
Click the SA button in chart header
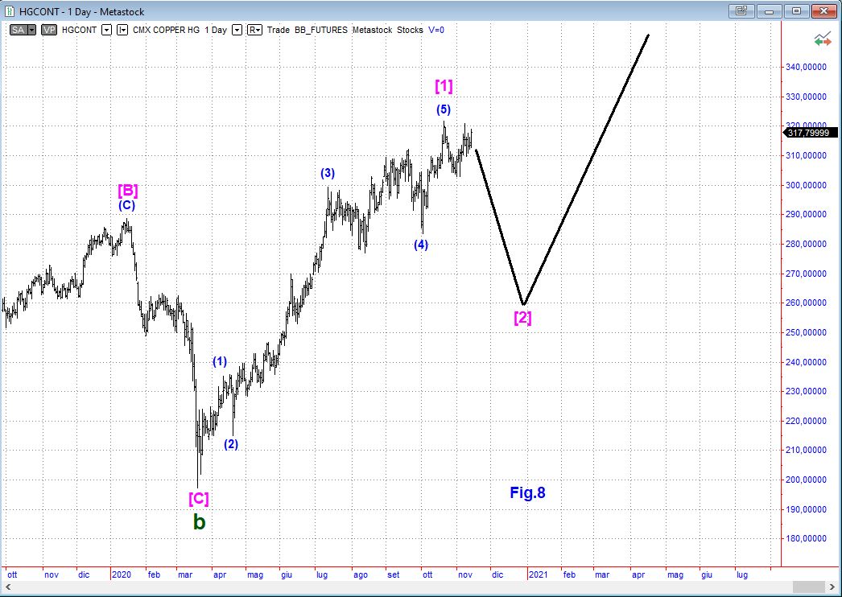[19, 30]
